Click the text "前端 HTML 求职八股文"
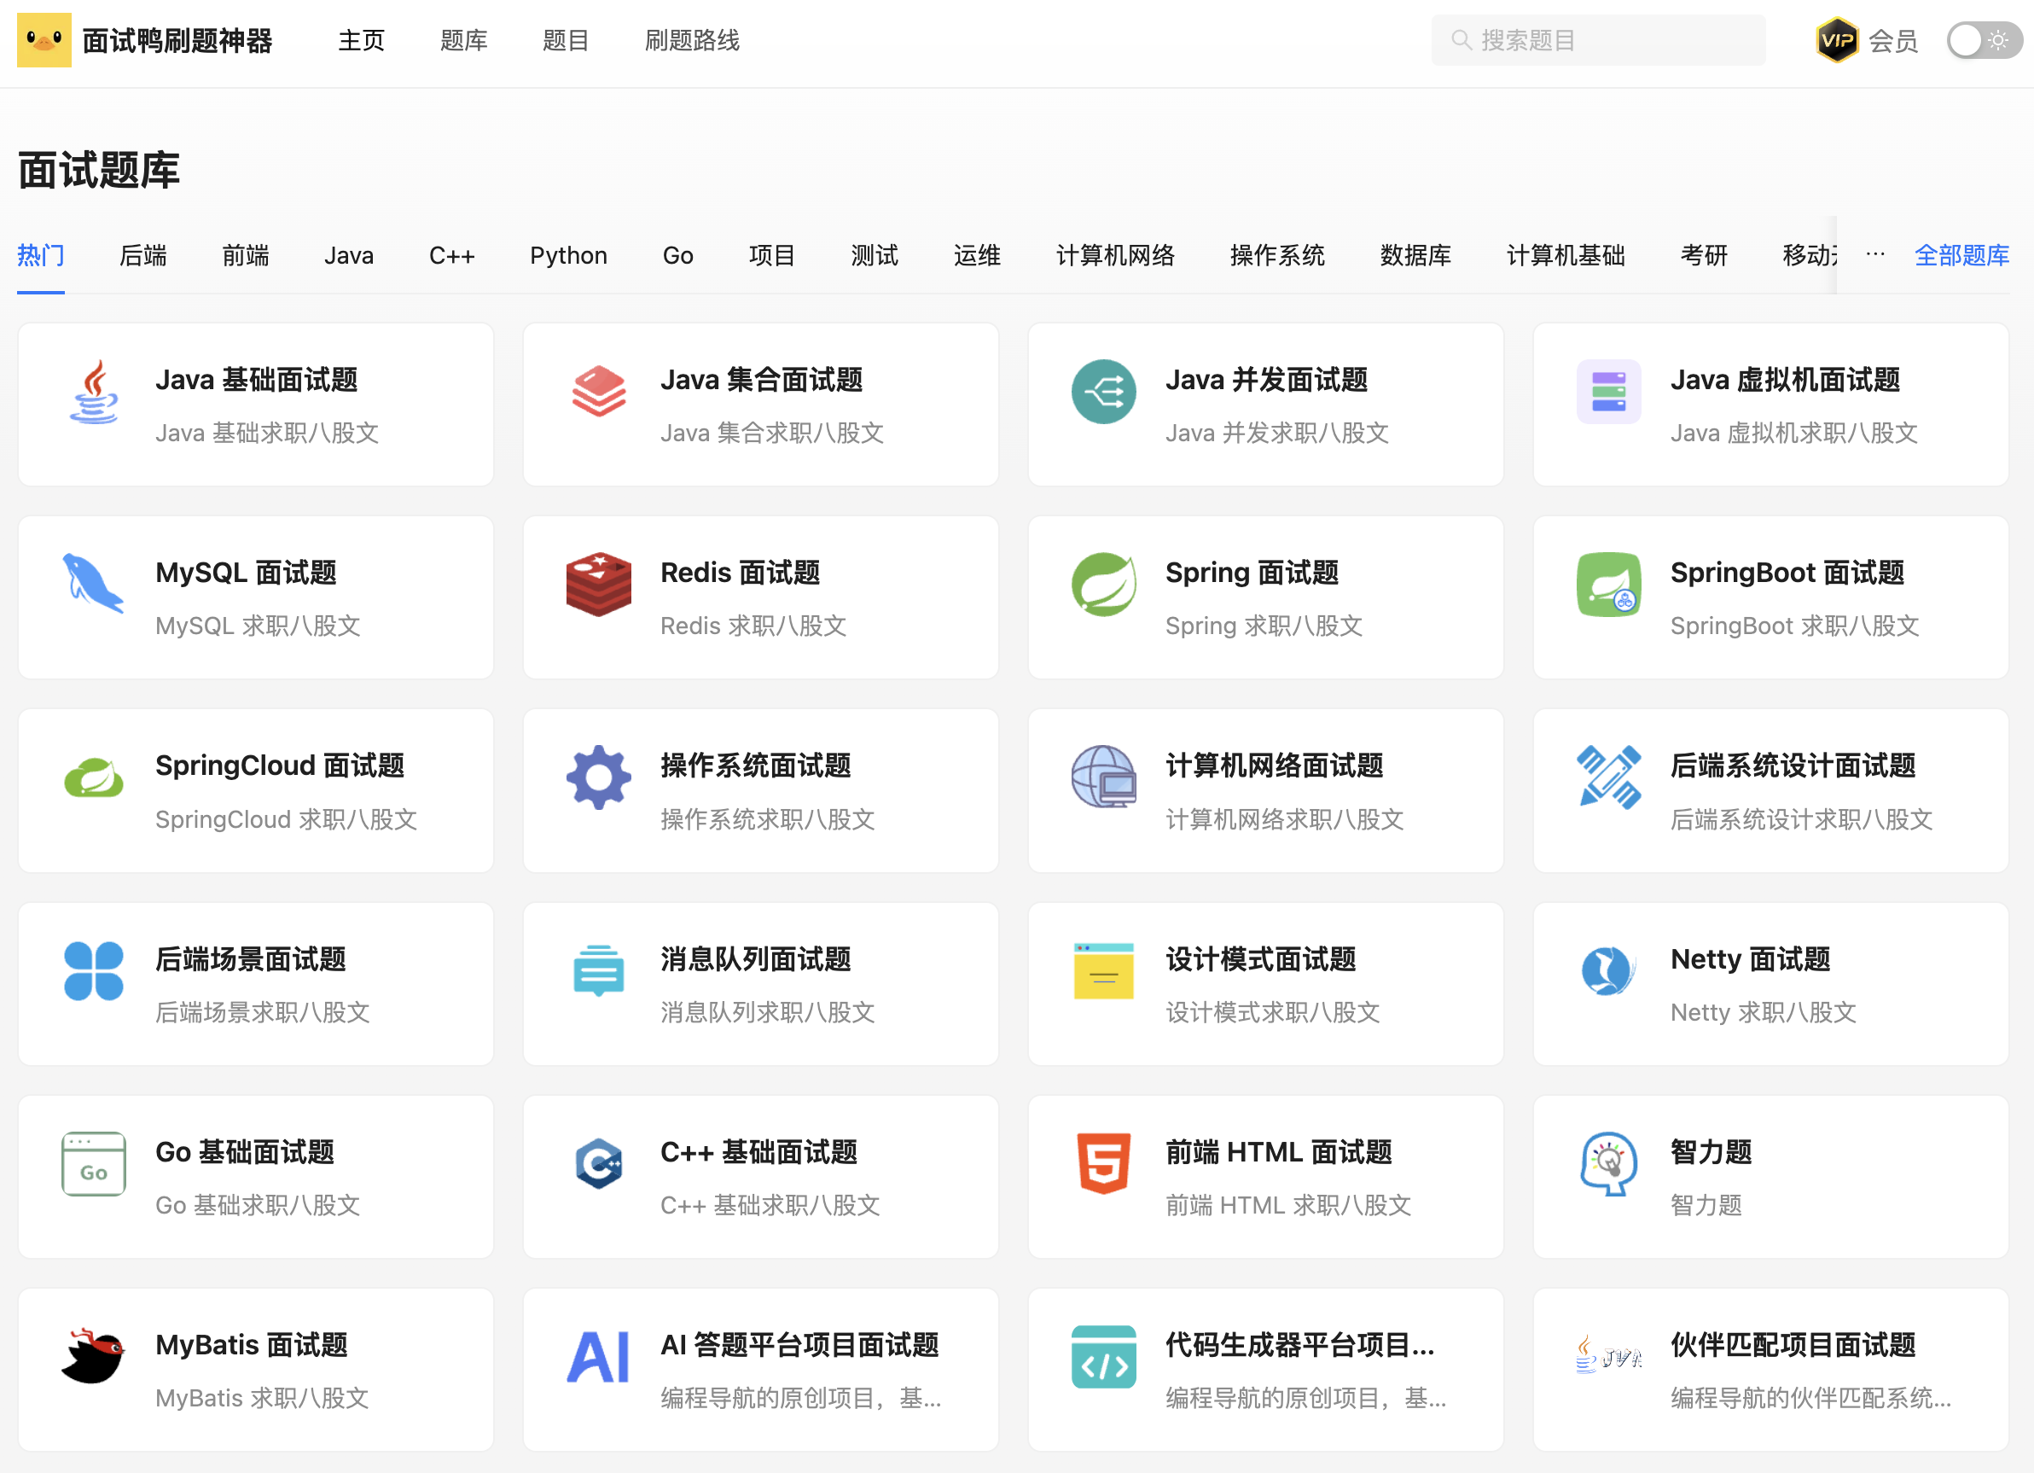2034x1473 pixels. pyautogui.click(x=1288, y=1205)
